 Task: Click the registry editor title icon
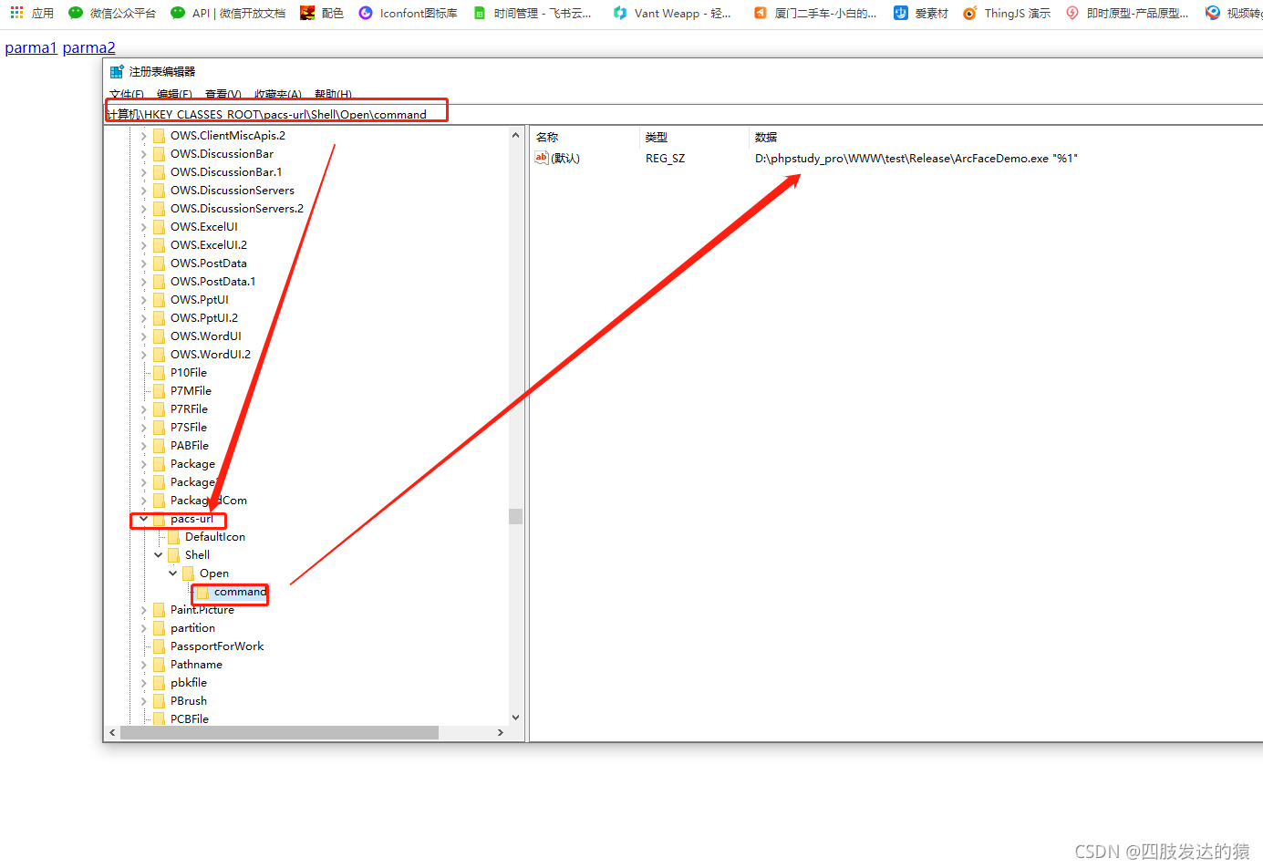(x=117, y=71)
